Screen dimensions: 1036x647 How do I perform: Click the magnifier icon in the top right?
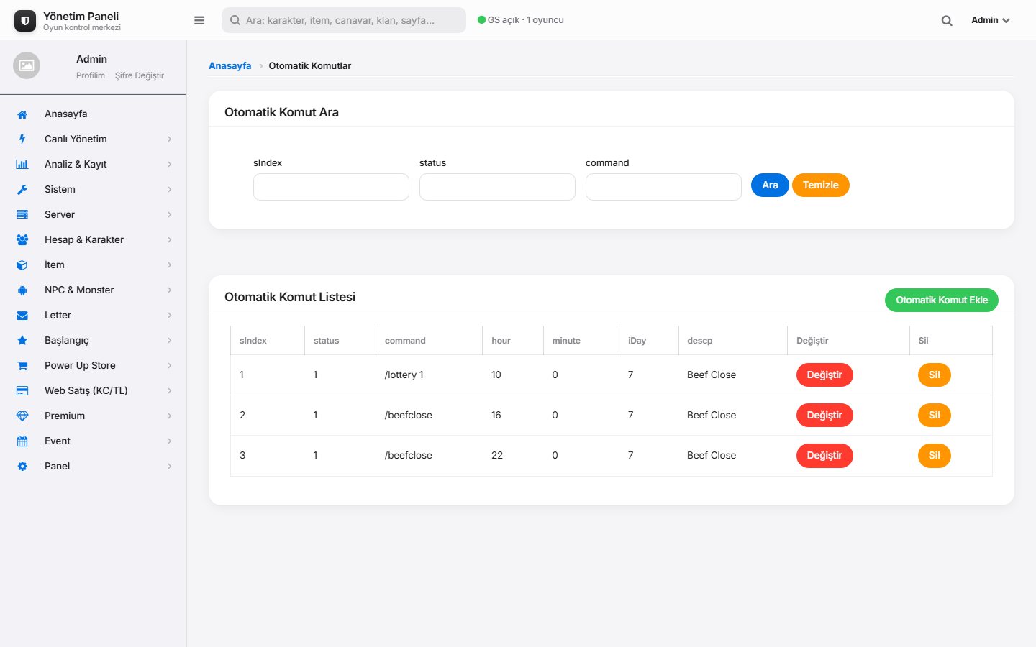click(x=947, y=21)
